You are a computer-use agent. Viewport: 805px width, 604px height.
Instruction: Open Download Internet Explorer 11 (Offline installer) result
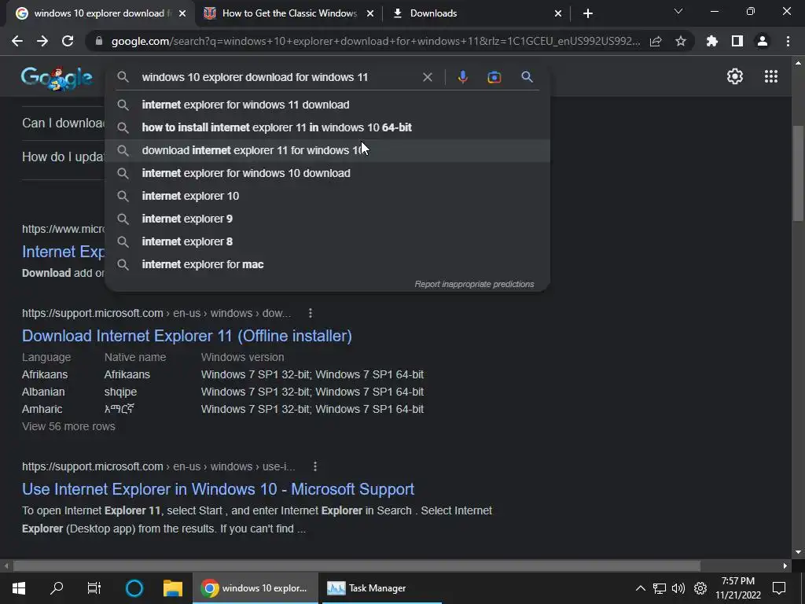click(187, 336)
